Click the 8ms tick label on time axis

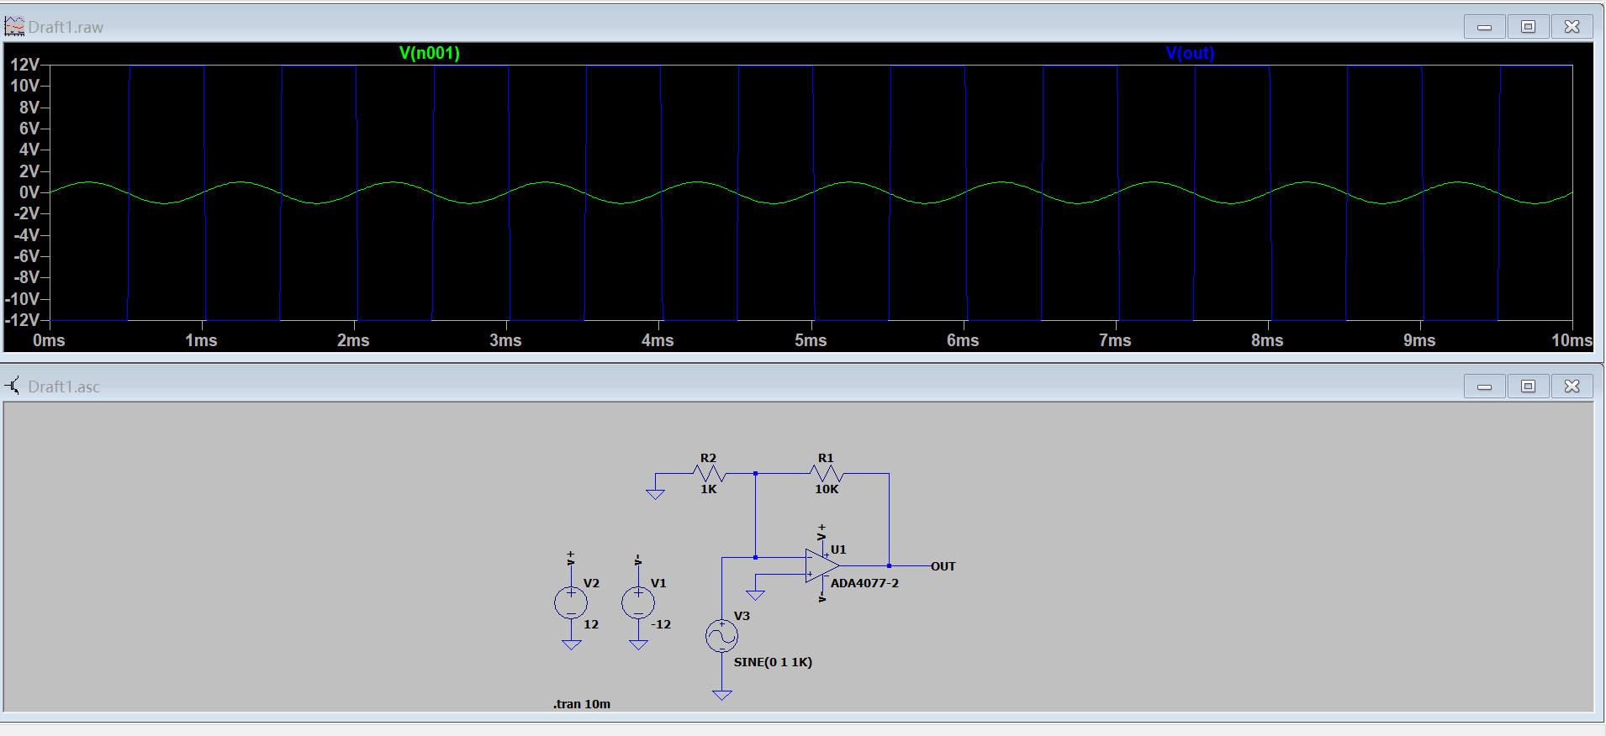pyautogui.click(x=1267, y=340)
